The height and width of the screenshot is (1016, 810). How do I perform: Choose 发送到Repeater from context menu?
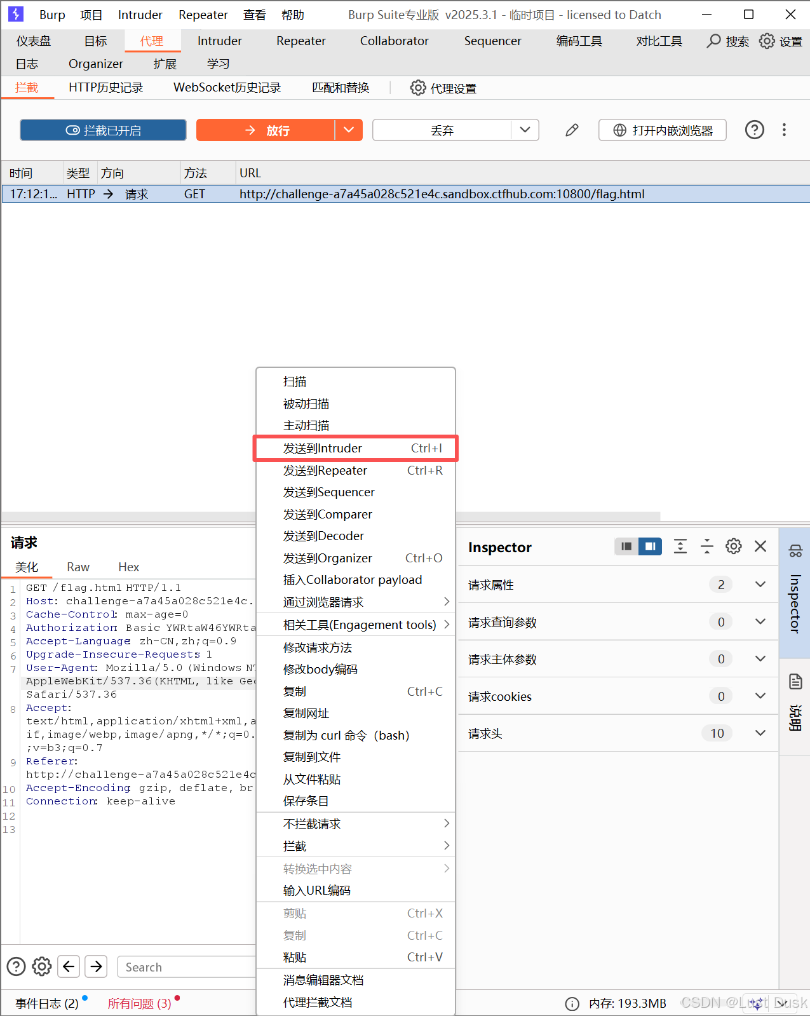pyautogui.click(x=356, y=470)
